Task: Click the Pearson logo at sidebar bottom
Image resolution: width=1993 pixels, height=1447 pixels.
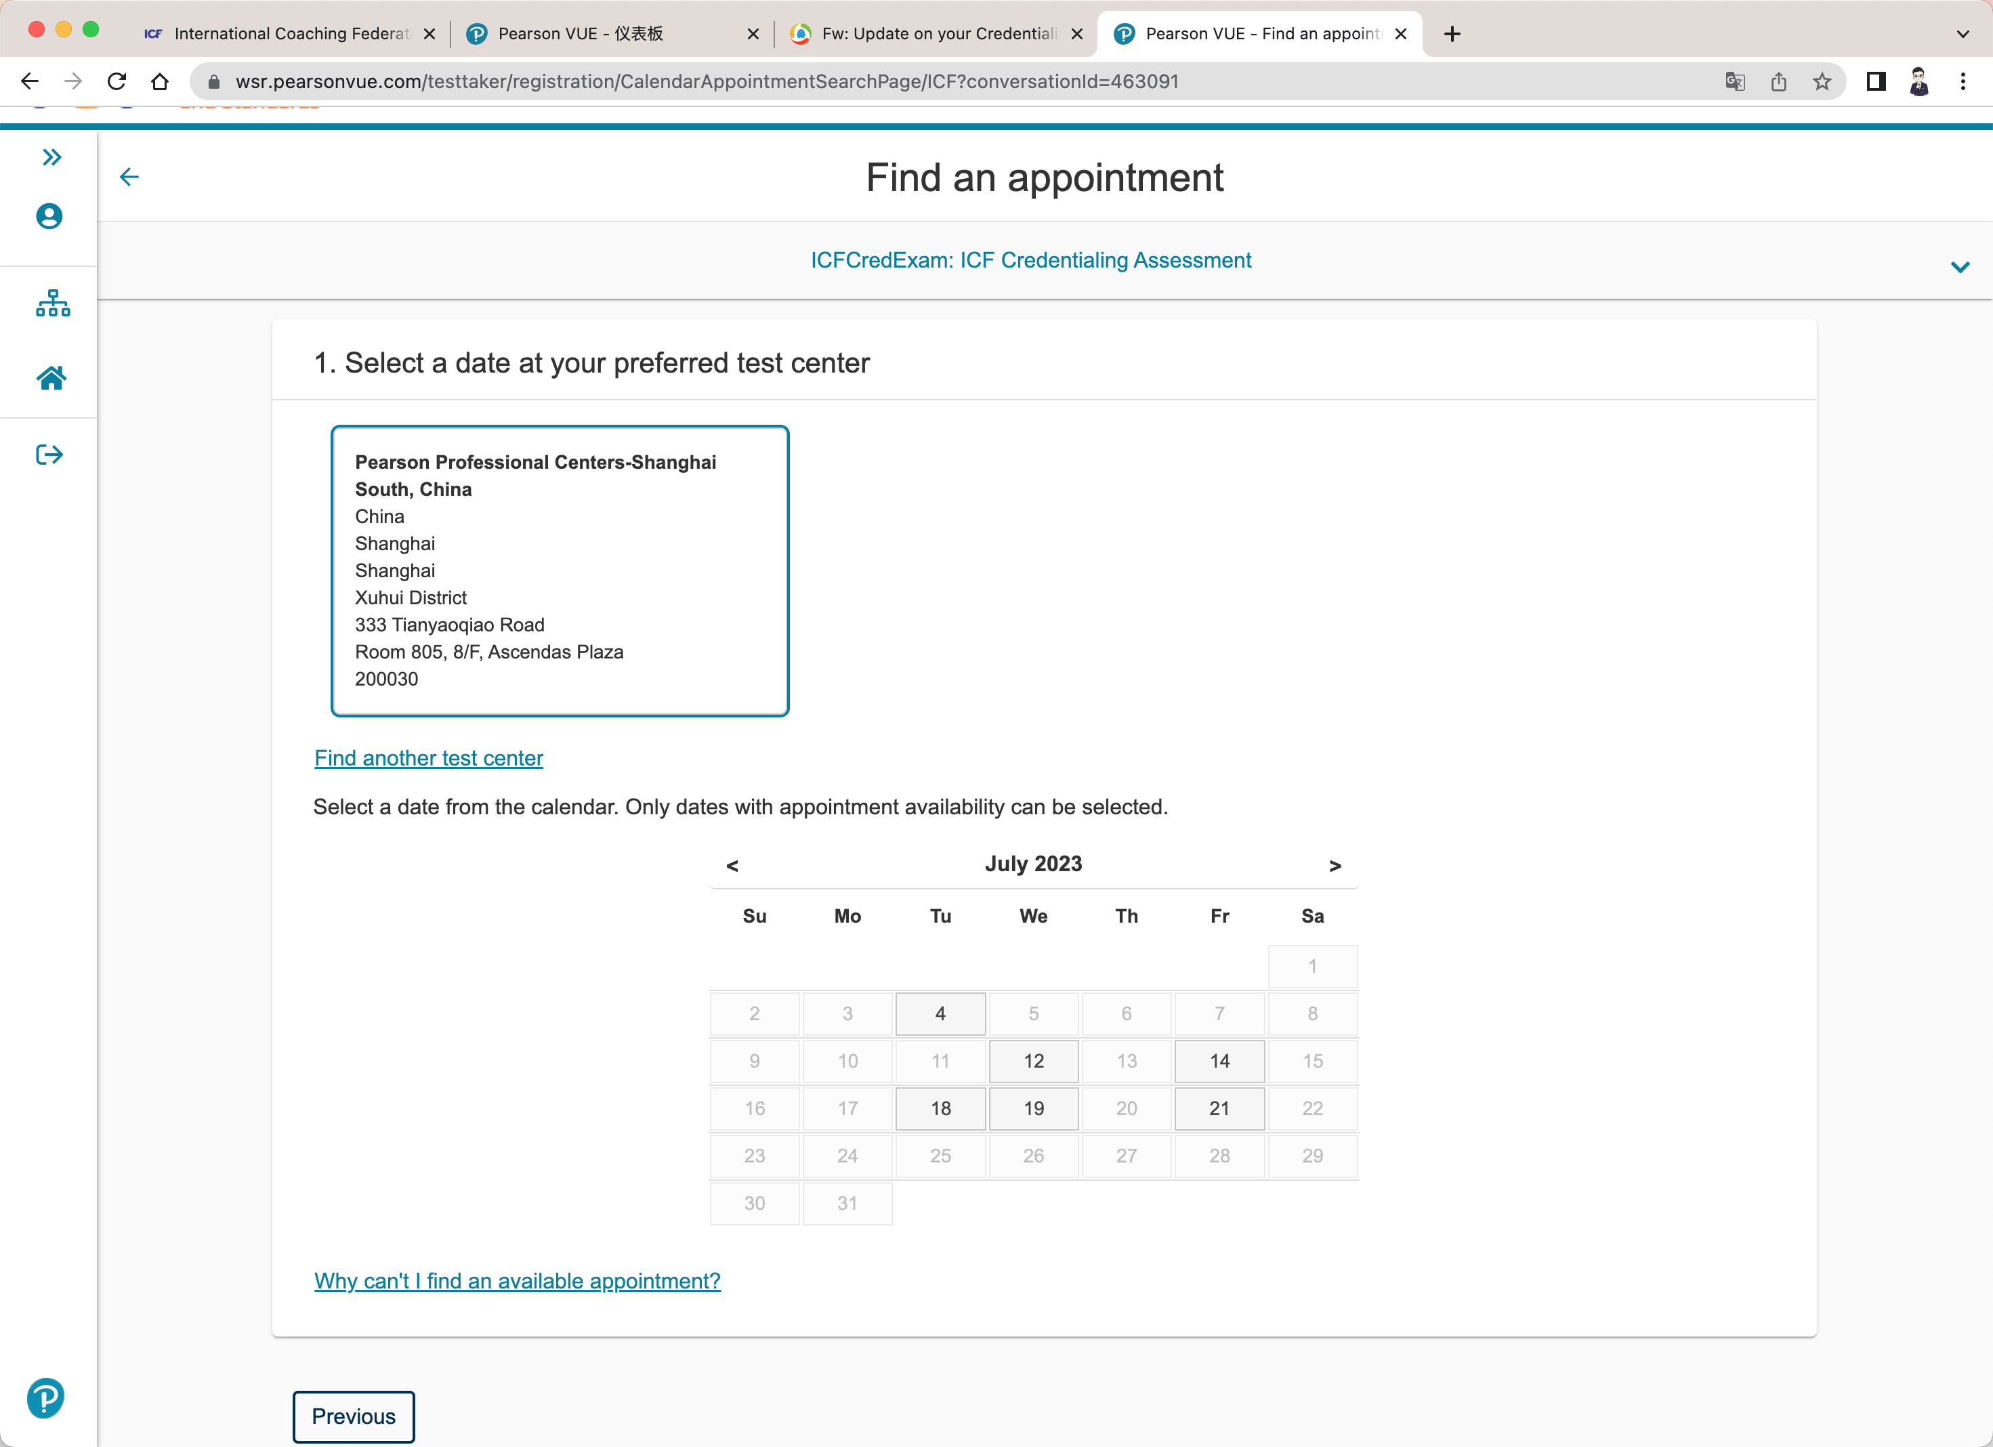Action: (x=45, y=1397)
